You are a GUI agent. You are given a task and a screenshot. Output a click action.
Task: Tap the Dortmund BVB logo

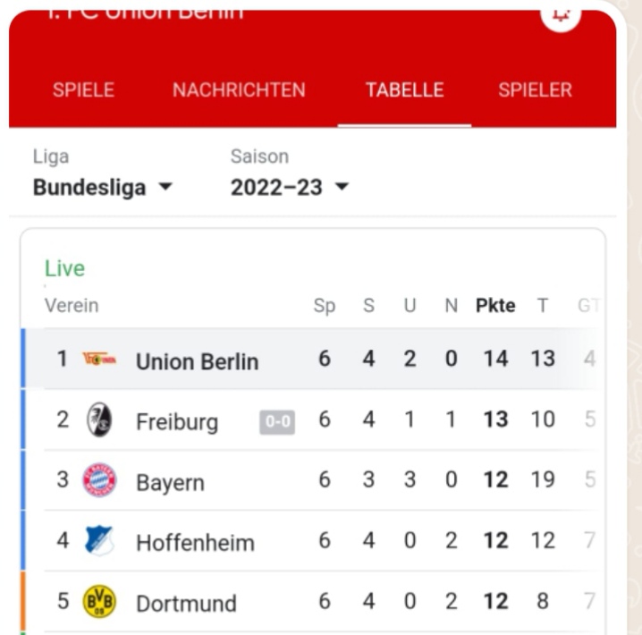[99, 601]
